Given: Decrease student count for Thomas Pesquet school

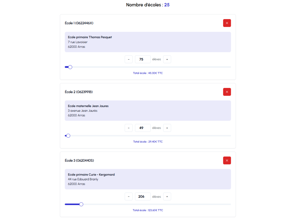Looking at the screenshot, I should (x=128, y=59).
